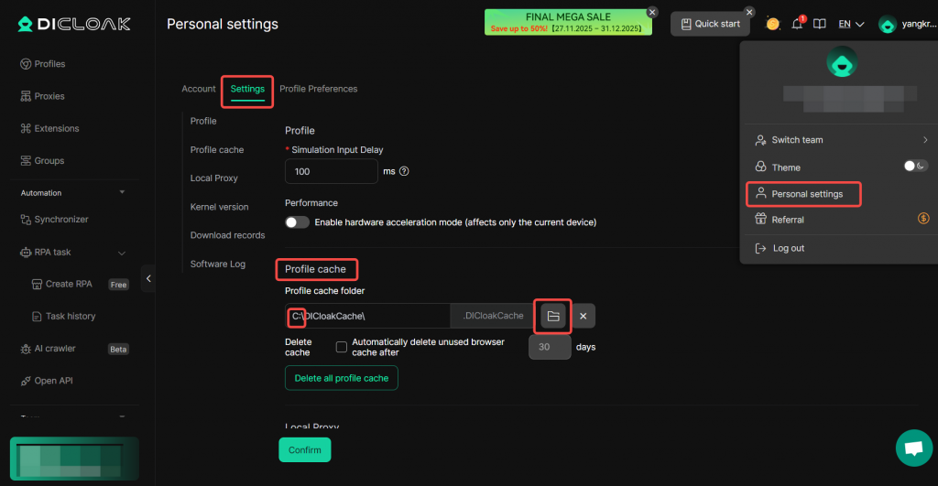938x486 pixels.
Task: Open the chat support bubble icon
Action: click(x=912, y=448)
